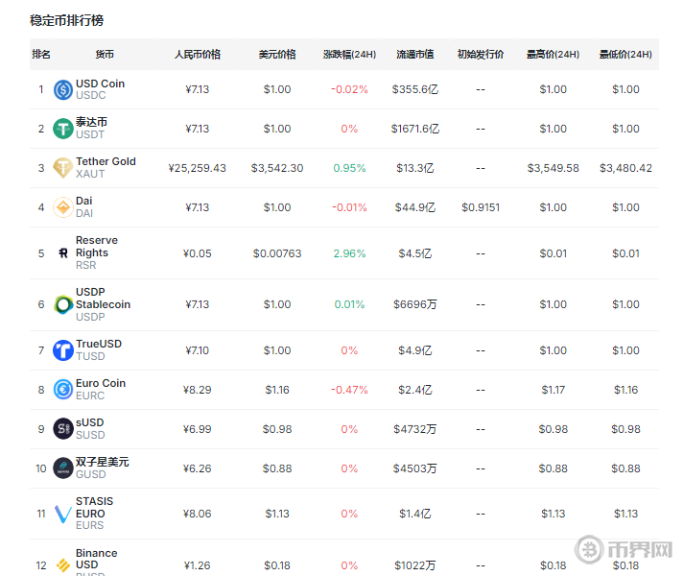The width and height of the screenshot is (683, 576).
Task: Click the 最高价(24H) column header
Action: [553, 55]
